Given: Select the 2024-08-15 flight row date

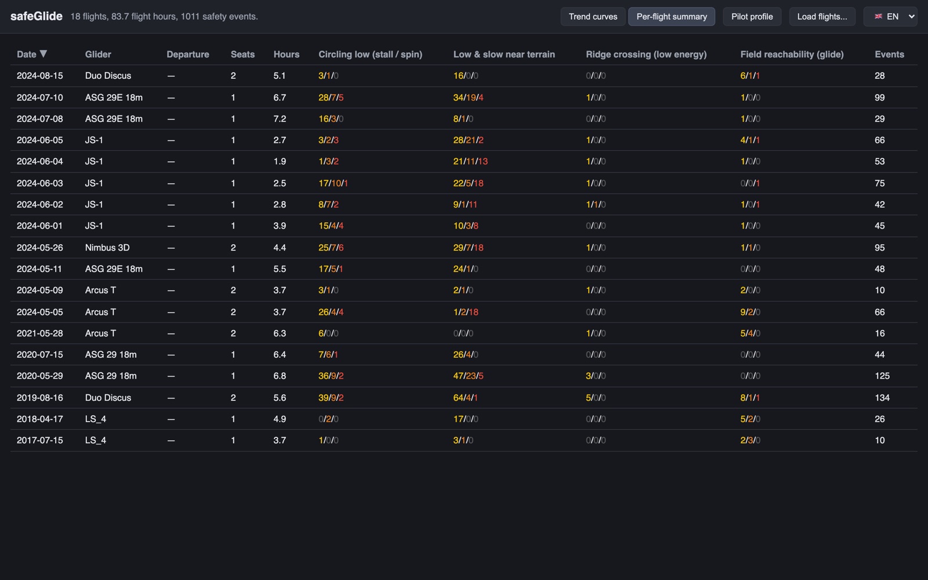Looking at the screenshot, I should 39,75.
